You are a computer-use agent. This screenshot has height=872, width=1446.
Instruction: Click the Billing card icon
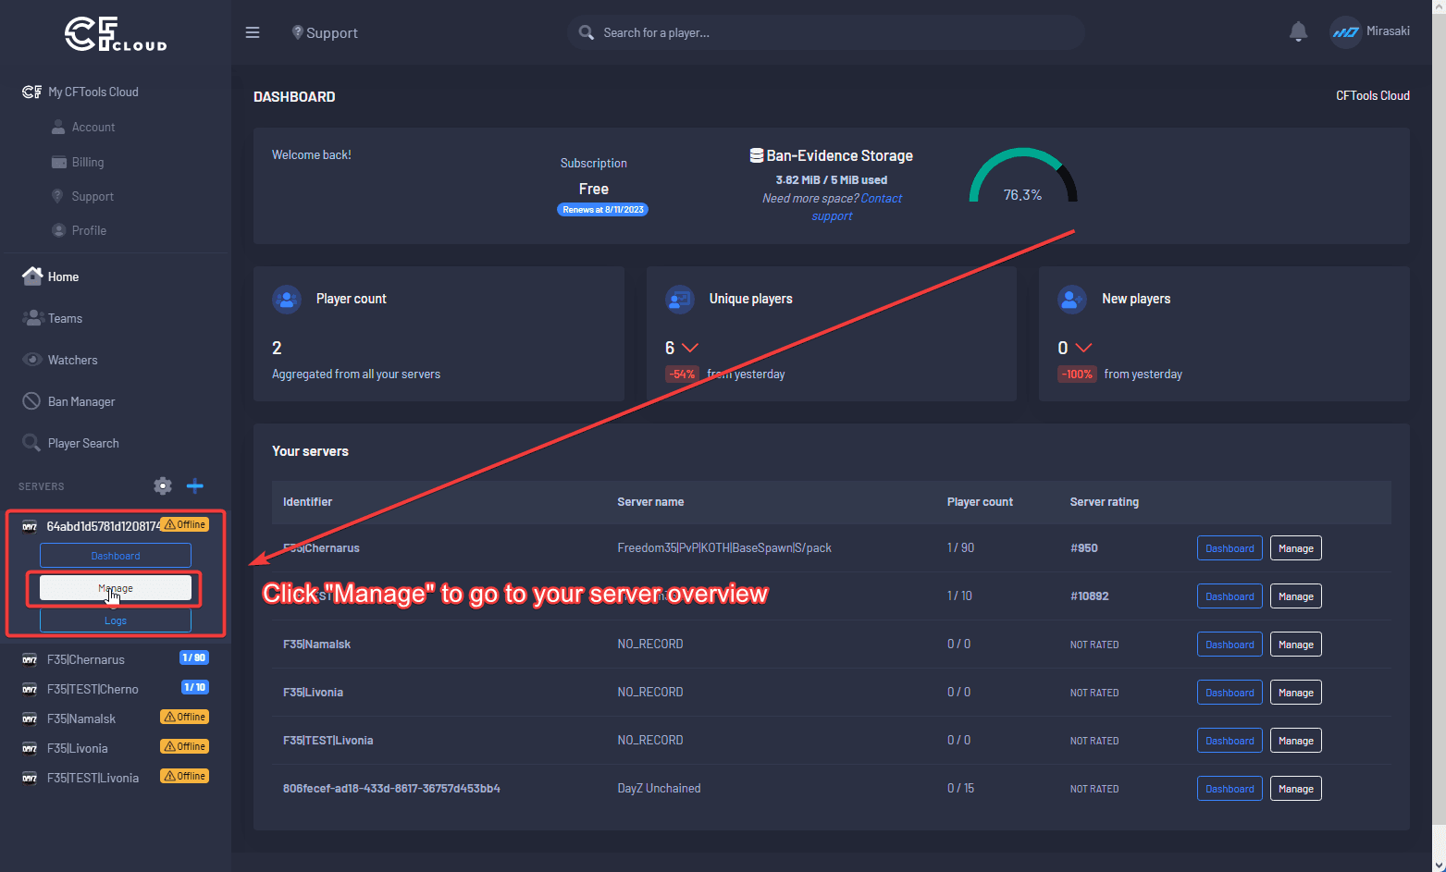click(58, 162)
